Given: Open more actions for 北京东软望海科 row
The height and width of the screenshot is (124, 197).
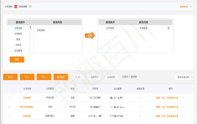Looking at the screenshot, I should pyautogui.click(x=183, y=107).
